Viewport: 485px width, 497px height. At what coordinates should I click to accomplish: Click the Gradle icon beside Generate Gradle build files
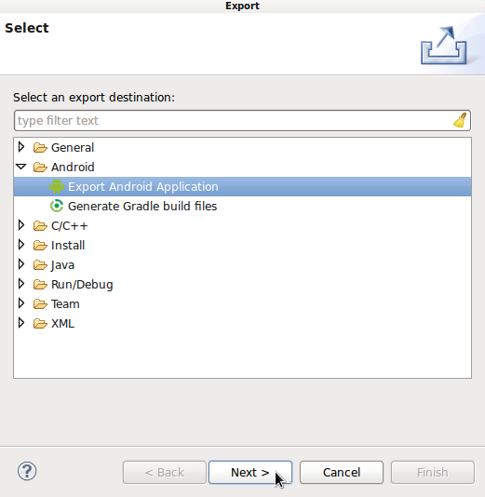[57, 206]
